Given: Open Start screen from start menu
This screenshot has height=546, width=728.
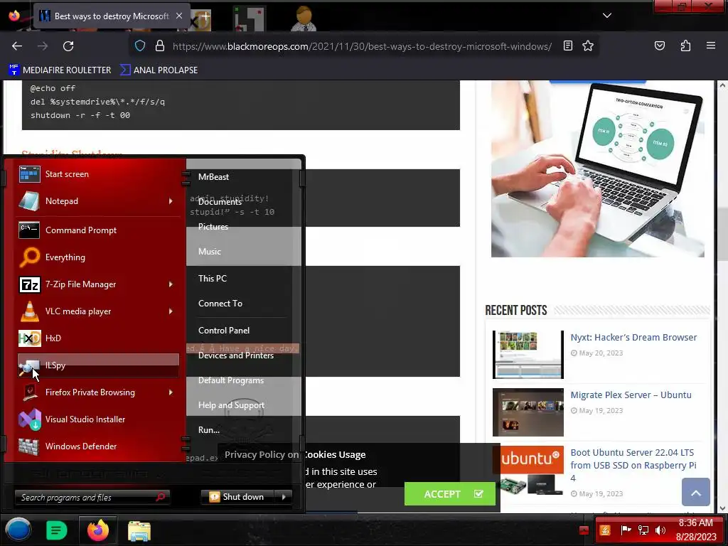Looking at the screenshot, I should (98, 174).
